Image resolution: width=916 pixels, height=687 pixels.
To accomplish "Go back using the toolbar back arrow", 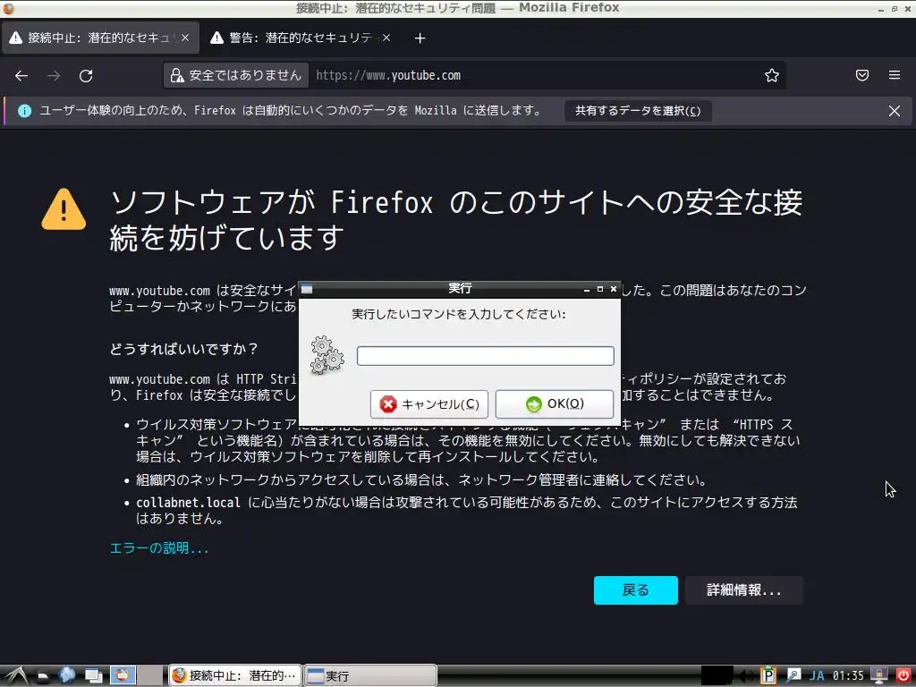I will coord(21,75).
